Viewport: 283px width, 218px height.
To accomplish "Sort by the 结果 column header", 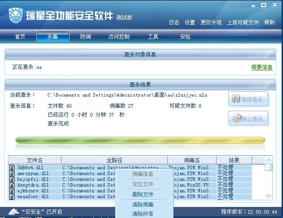I will click(x=234, y=160).
